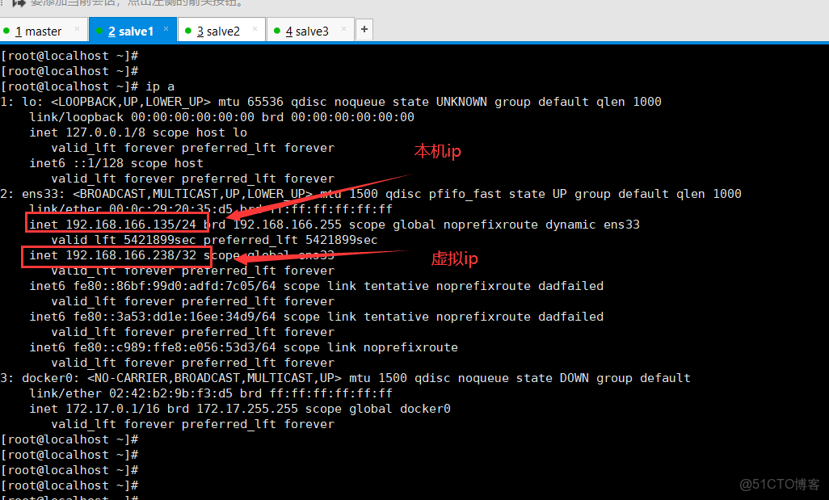
Task: Select the active salve1 tab
Action: pyautogui.click(x=129, y=30)
